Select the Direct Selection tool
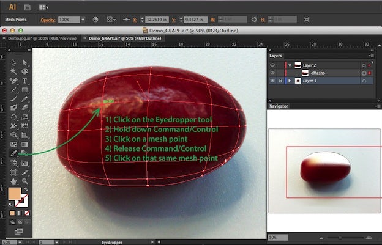The image size is (382, 245). (24, 62)
